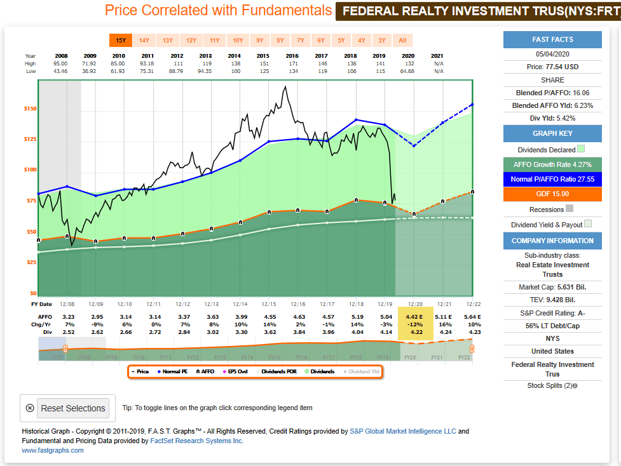Screen dimensions: 621x466
Task: Switch the graph to 8Y
Action: (280, 41)
